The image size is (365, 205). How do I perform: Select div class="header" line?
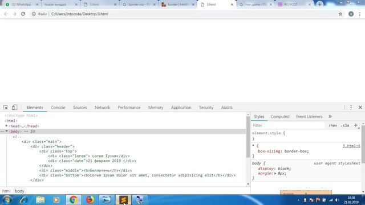pyautogui.click(x=52, y=146)
